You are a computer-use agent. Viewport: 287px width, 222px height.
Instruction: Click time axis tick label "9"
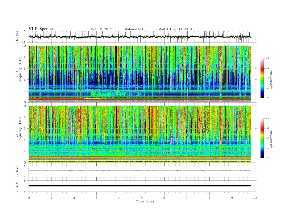[x=232, y=198]
